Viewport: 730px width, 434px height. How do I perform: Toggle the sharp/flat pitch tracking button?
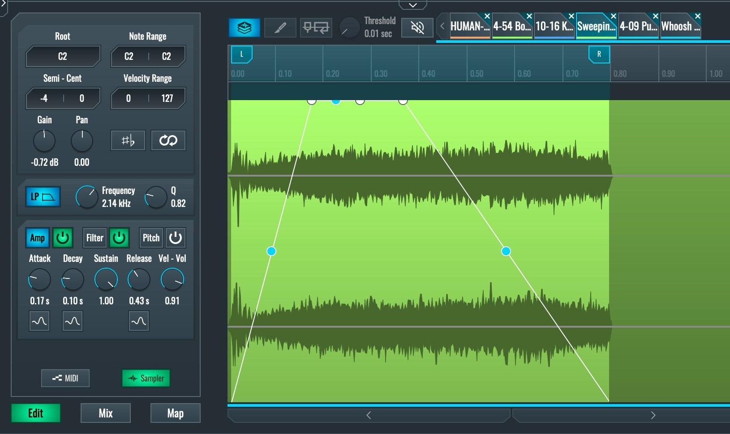point(128,141)
